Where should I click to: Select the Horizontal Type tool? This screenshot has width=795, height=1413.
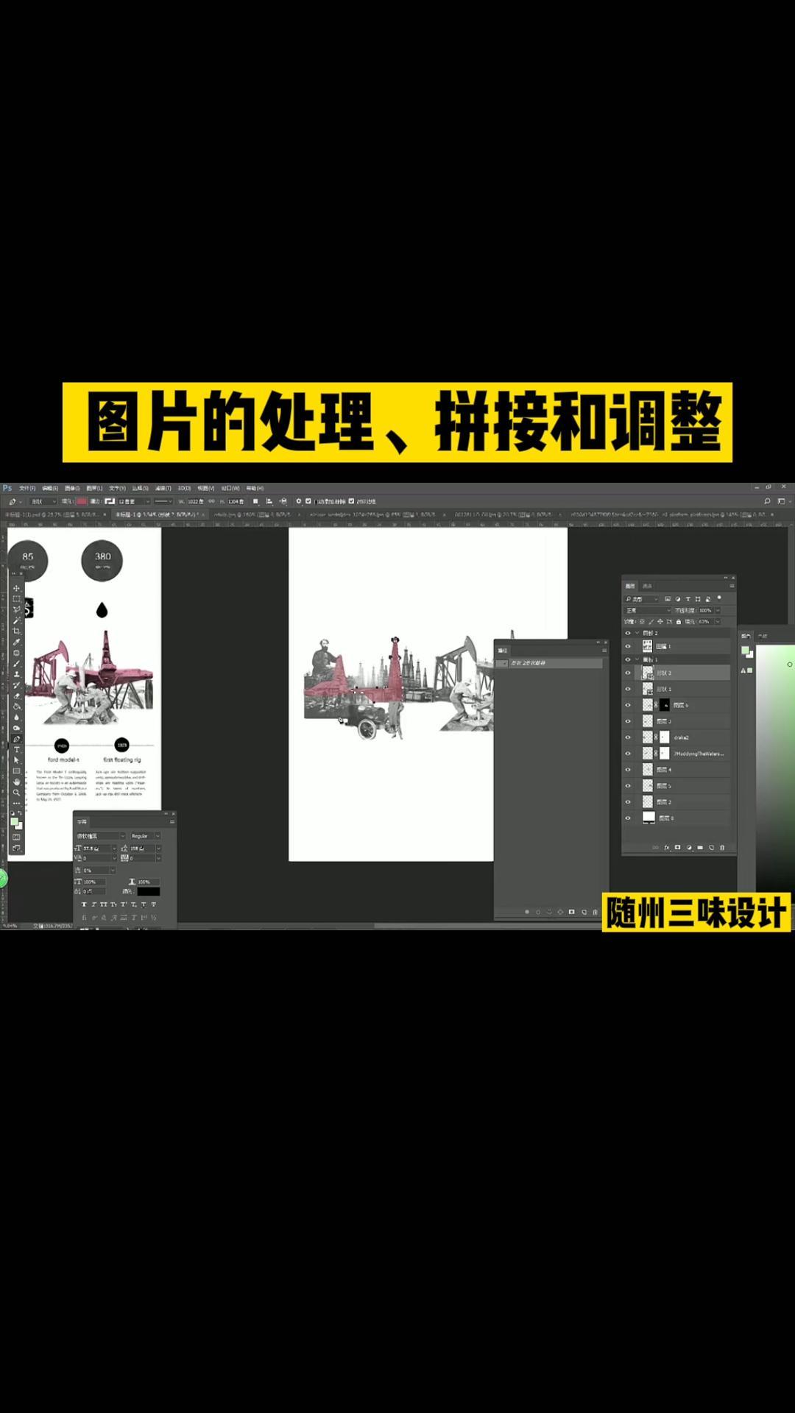click(x=16, y=749)
